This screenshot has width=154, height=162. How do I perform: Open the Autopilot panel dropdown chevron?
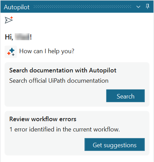coord(138,7)
